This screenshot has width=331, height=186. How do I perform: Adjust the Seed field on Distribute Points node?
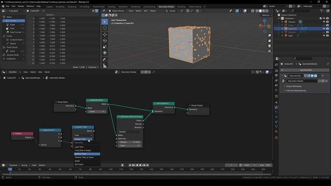[130, 146]
